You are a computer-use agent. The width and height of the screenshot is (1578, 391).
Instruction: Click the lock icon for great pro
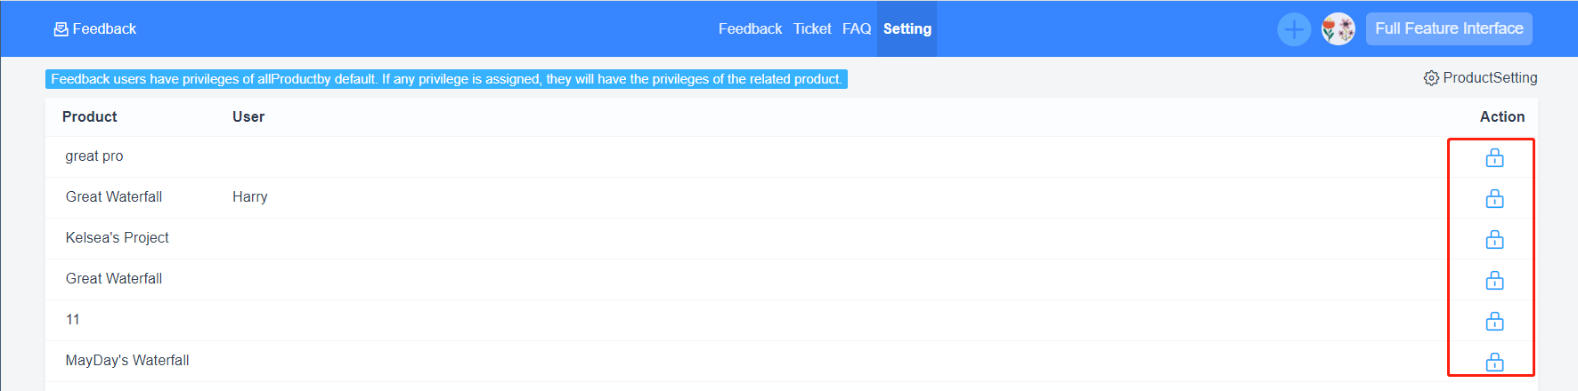[x=1494, y=157]
